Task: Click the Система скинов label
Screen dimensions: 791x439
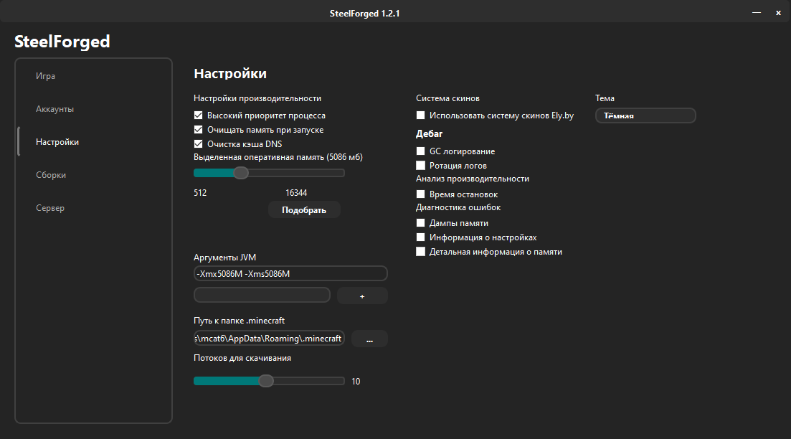Action: (447, 98)
